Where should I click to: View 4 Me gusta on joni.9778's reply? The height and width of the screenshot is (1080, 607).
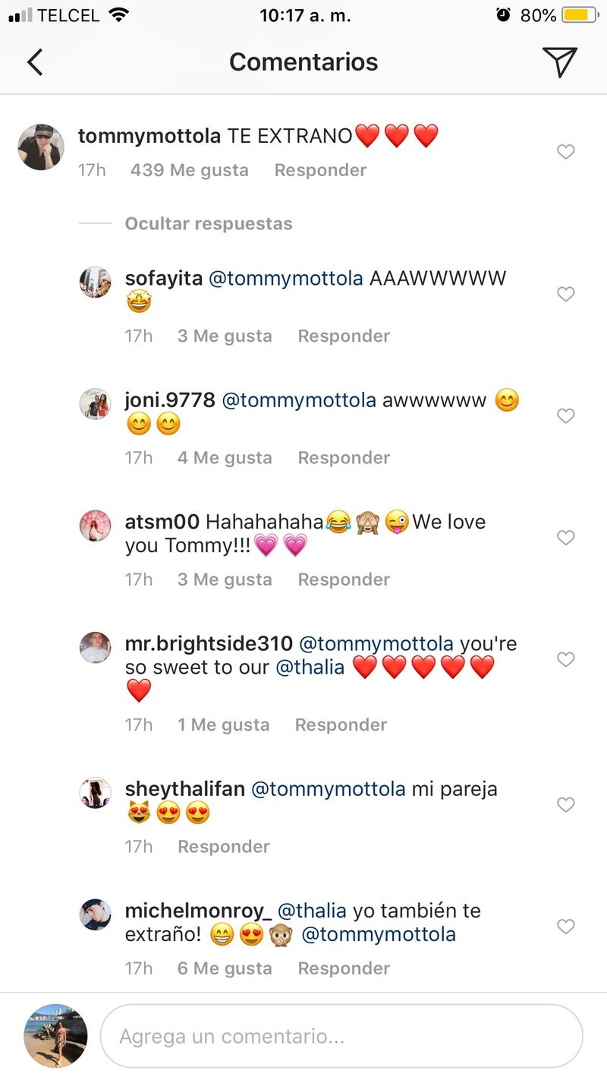point(225,458)
